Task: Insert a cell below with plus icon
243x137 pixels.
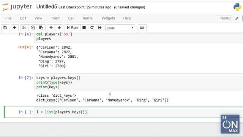Action: point(14,28)
